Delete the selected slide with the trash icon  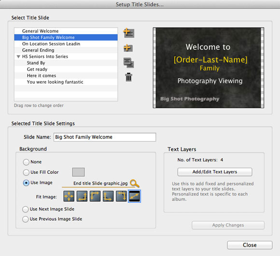(128, 77)
